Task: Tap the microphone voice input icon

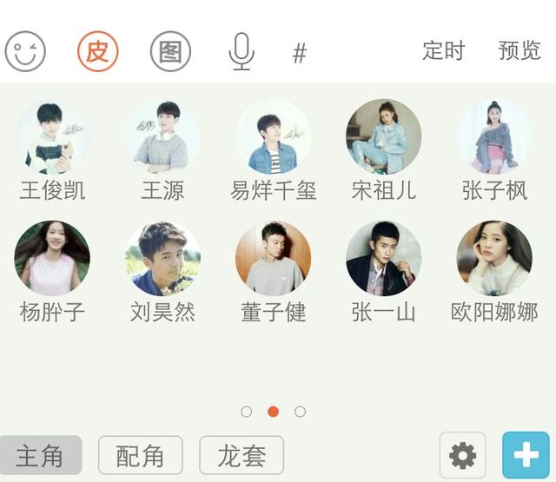Action: pyautogui.click(x=242, y=51)
